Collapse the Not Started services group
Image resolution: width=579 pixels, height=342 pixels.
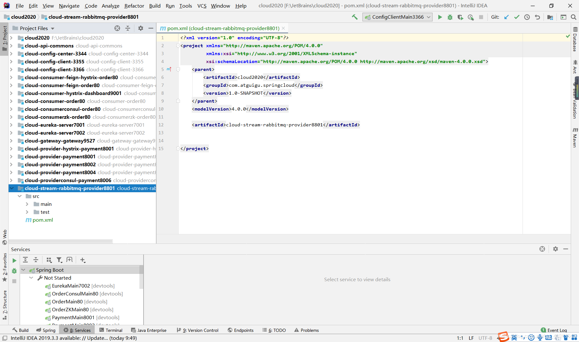pyautogui.click(x=31, y=278)
